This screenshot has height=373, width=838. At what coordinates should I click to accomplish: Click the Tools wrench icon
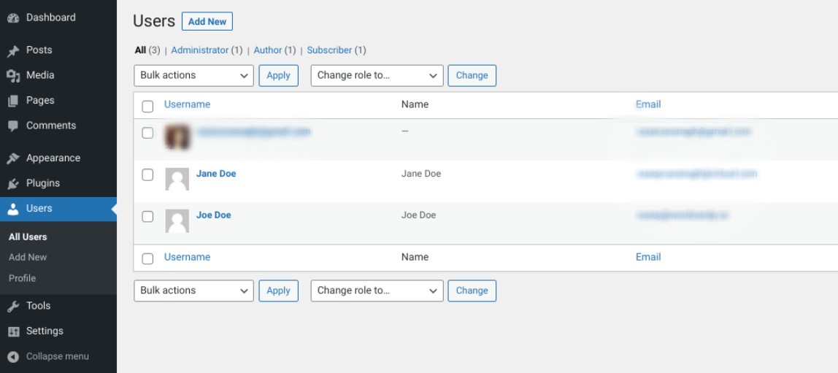pyautogui.click(x=13, y=307)
